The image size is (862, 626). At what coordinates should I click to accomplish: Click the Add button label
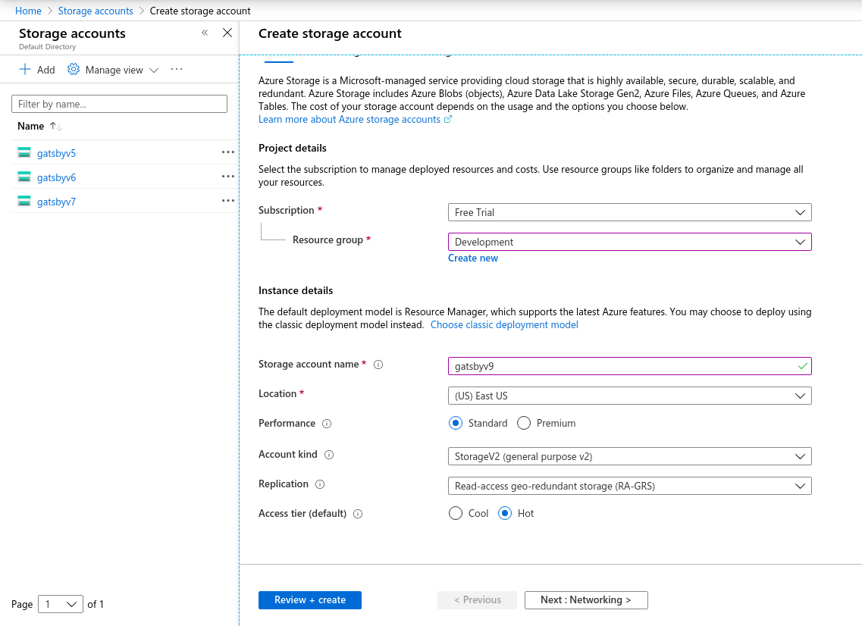pos(46,70)
